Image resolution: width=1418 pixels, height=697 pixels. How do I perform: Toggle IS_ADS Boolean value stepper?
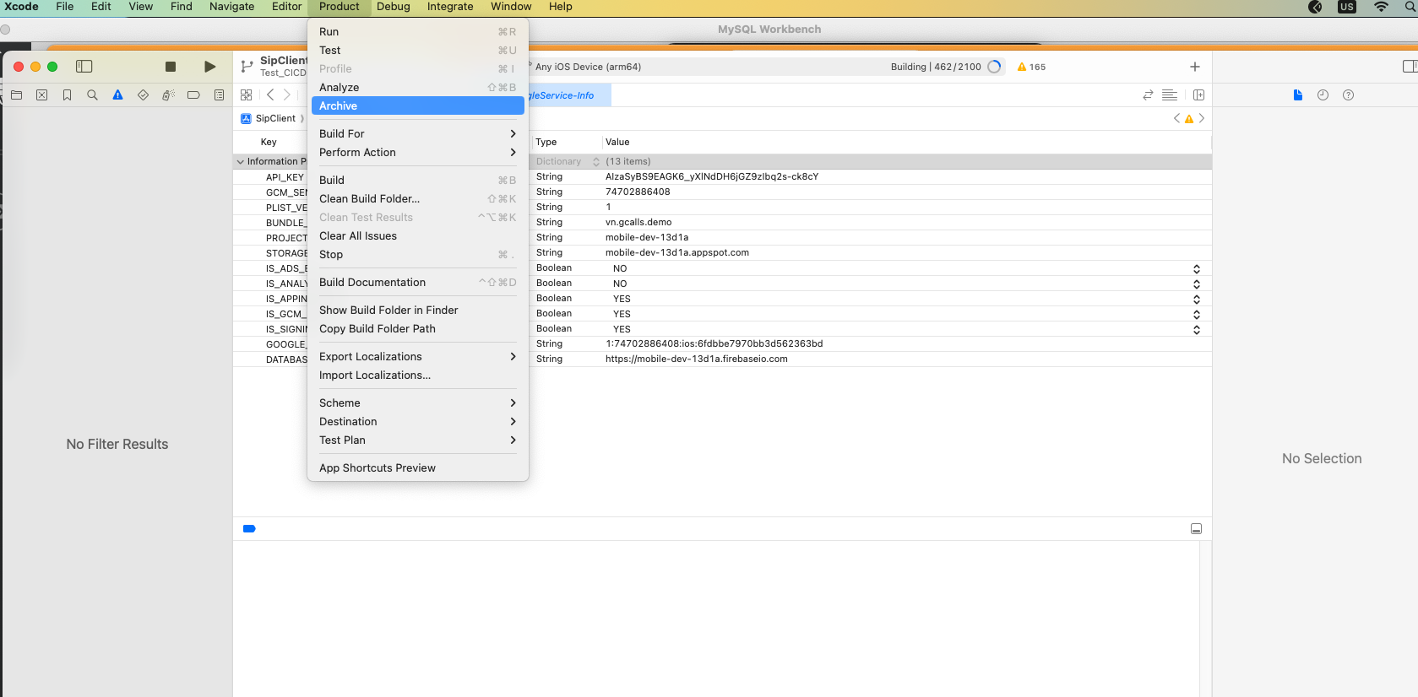click(1196, 269)
